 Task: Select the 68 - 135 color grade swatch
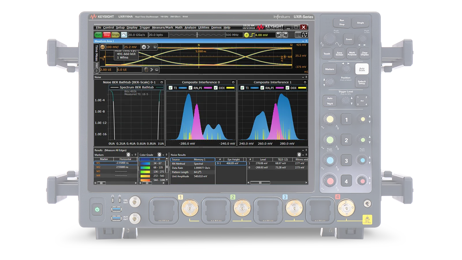pos(145,168)
